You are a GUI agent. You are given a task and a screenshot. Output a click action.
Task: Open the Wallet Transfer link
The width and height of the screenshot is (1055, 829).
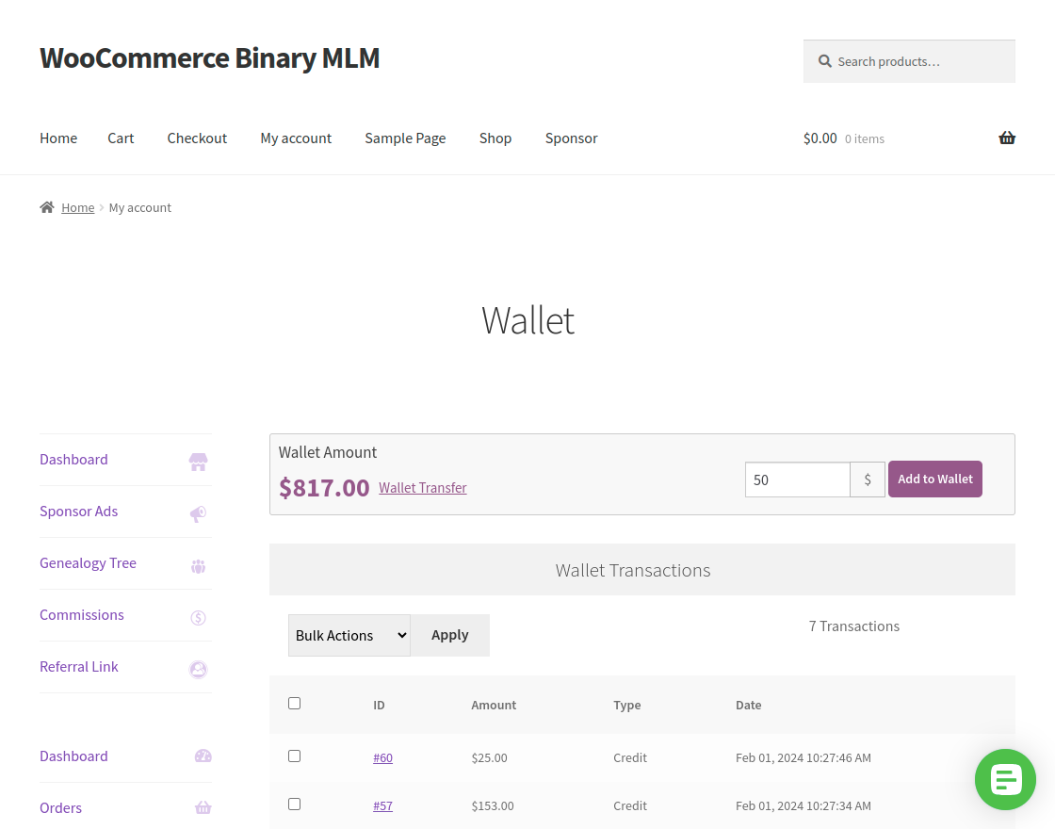coord(422,487)
